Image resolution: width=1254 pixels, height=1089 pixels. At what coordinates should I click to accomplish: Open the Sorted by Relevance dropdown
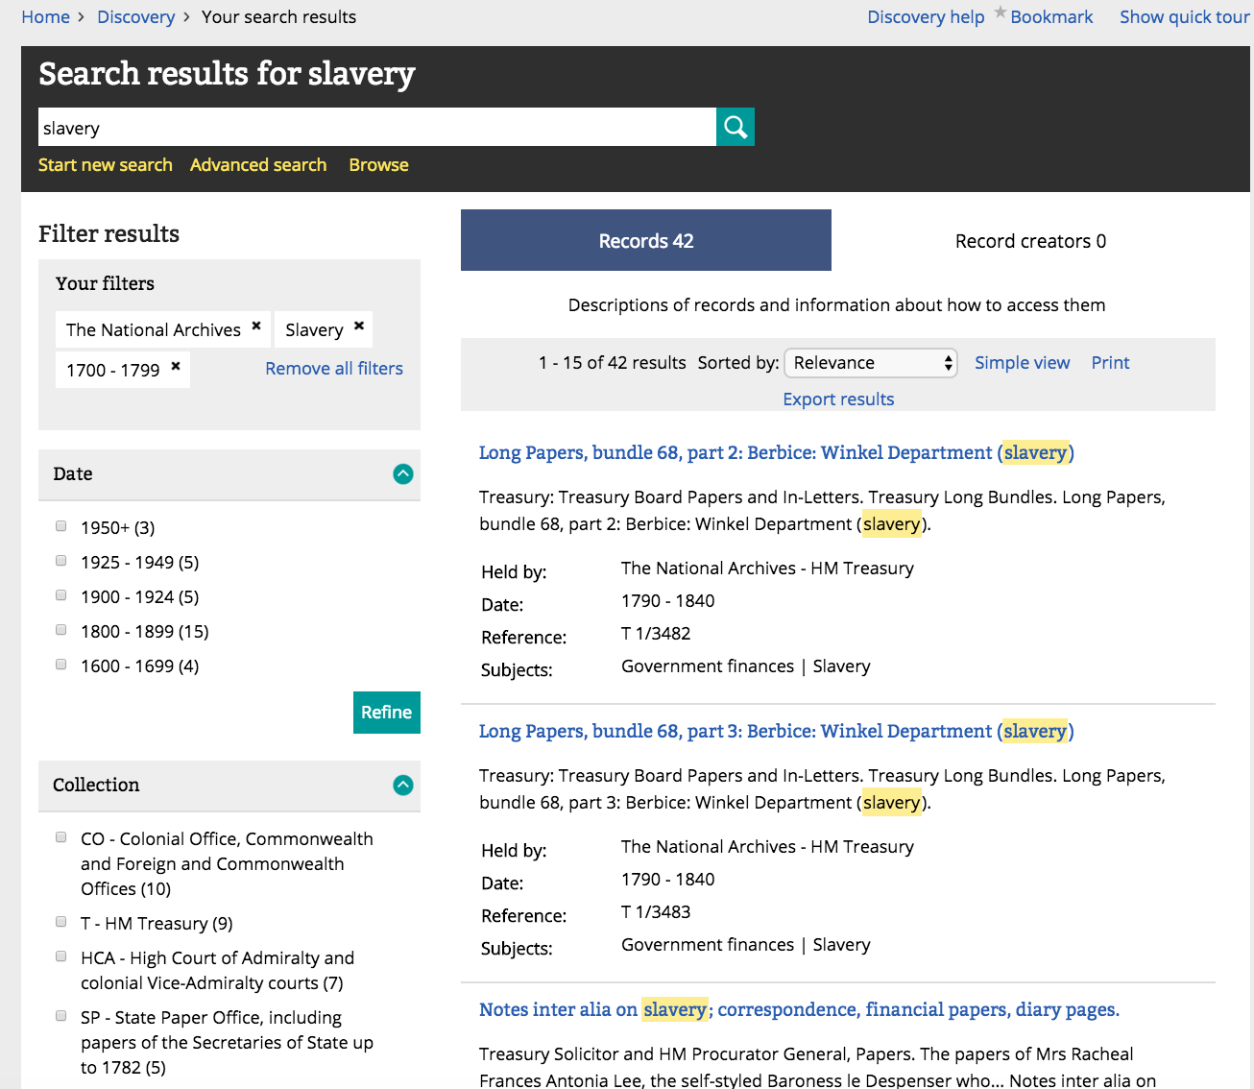(871, 363)
